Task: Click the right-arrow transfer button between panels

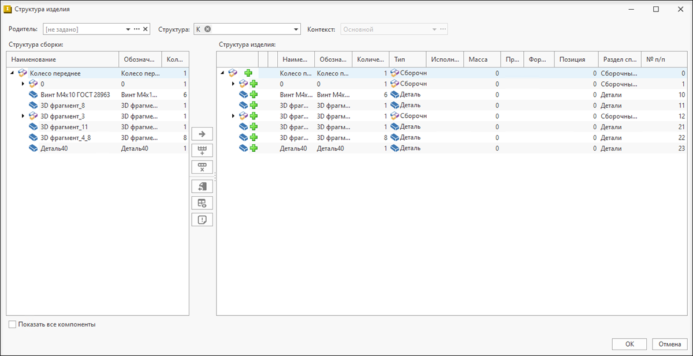Action: [x=202, y=134]
